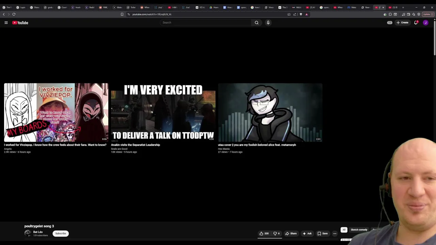This screenshot has width=436, height=245.
Task: Open Brave wallet toolbar icon
Action: [x=408, y=14]
